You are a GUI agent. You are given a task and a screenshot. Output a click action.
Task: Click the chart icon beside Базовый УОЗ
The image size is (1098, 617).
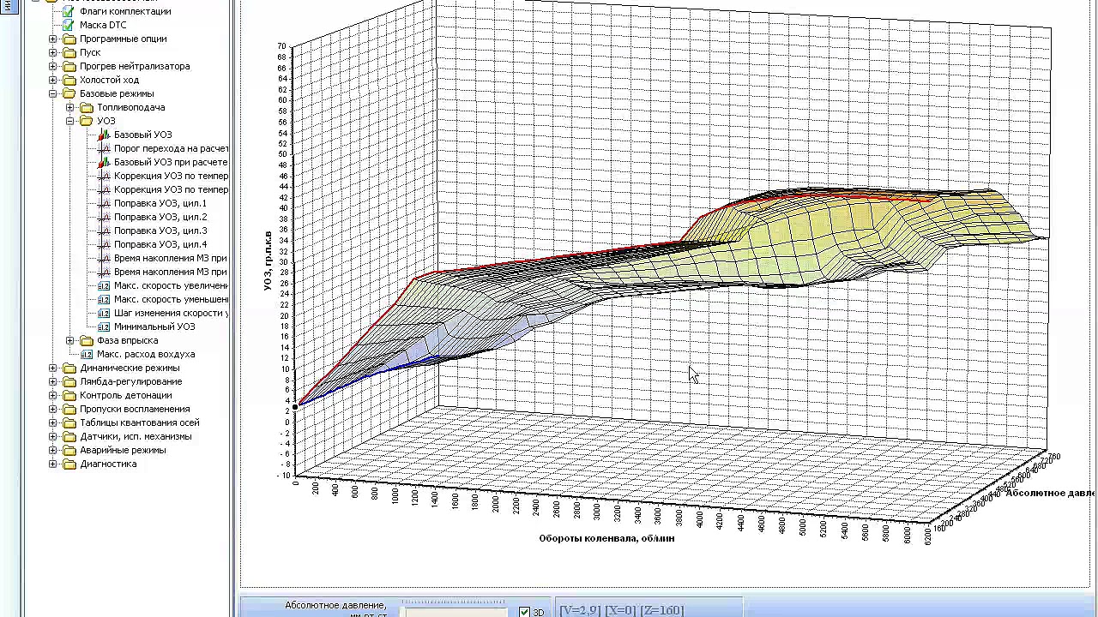[x=104, y=135]
